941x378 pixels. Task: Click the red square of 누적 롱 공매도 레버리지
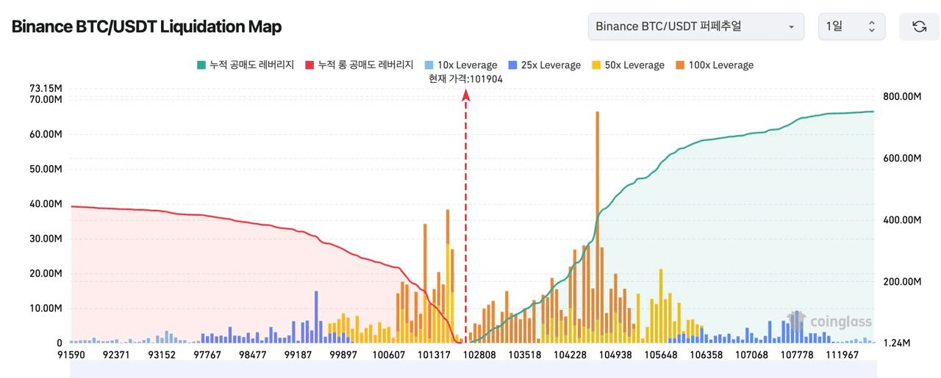tap(310, 65)
